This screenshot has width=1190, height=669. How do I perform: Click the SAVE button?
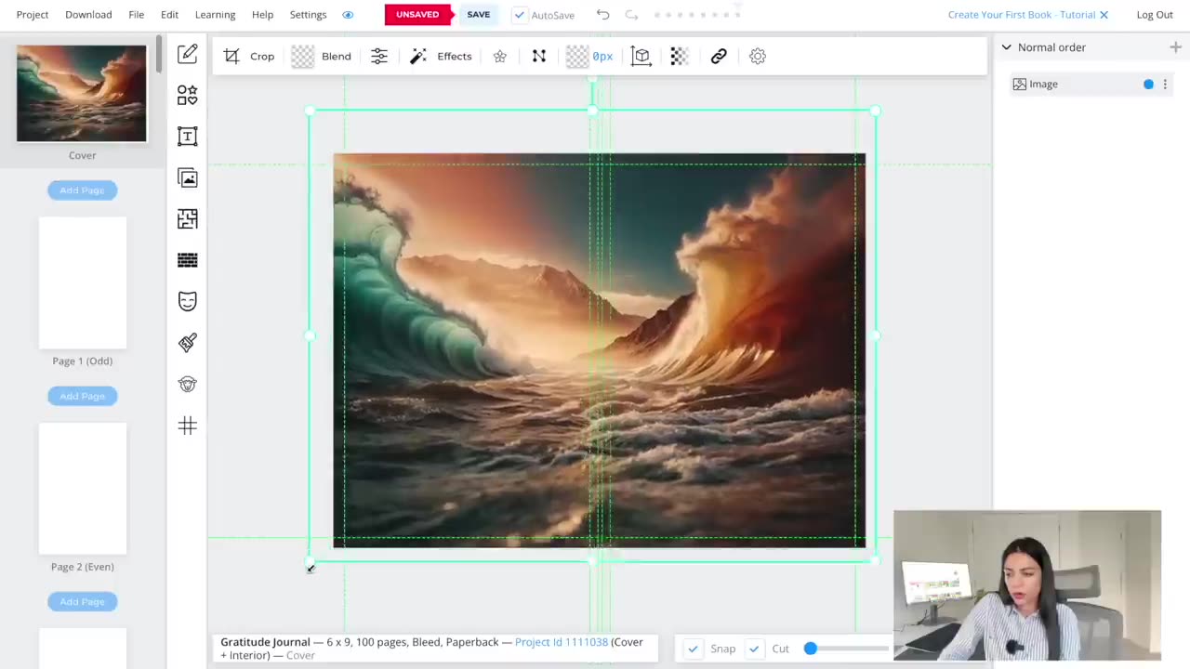pyautogui.click(x=478, y=15)
